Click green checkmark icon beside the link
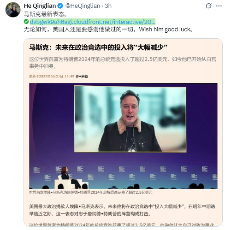The height and width of the screenshot is (230, 225). coord(26,22)
